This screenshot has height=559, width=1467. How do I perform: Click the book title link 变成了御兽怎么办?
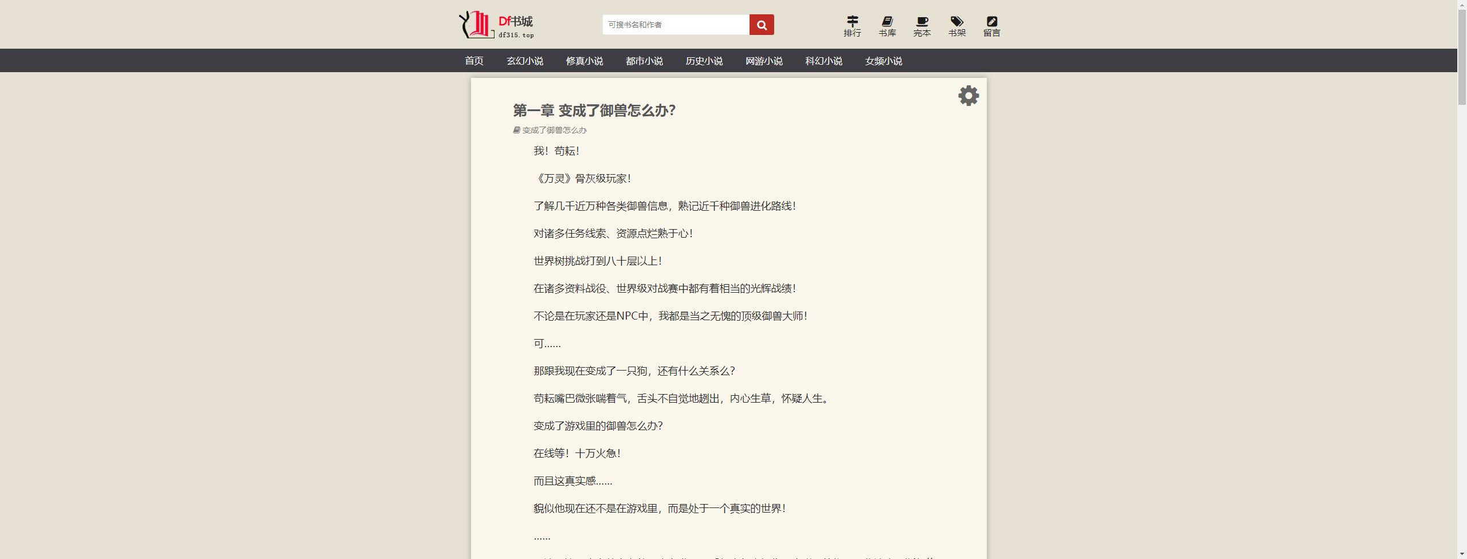554,130
